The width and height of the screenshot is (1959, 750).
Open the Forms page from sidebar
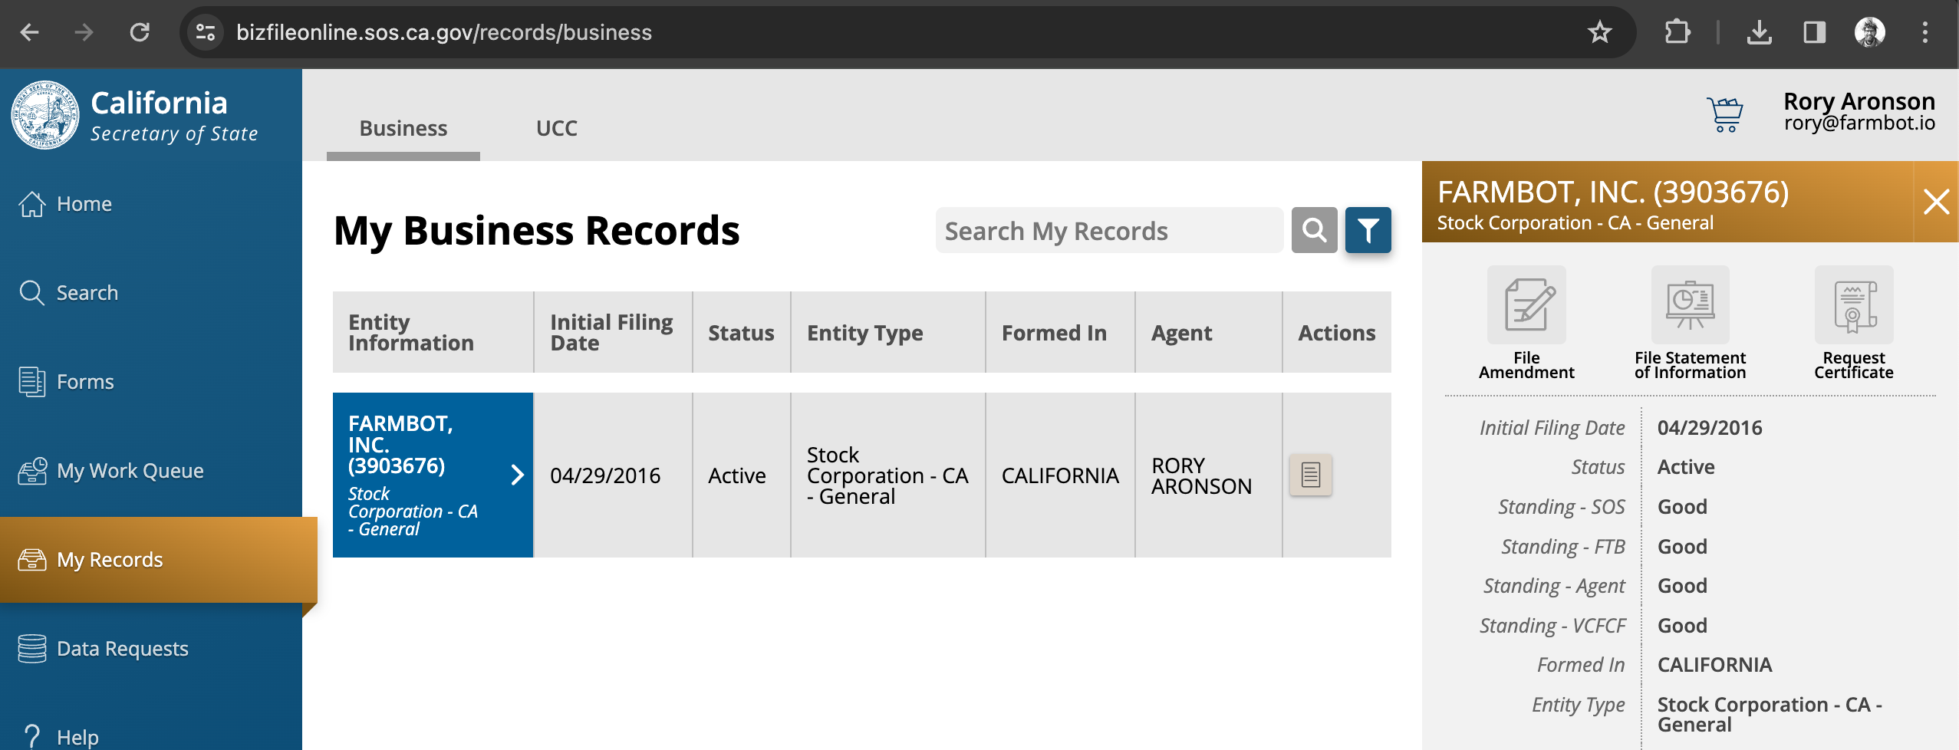(x=85, y=382)
